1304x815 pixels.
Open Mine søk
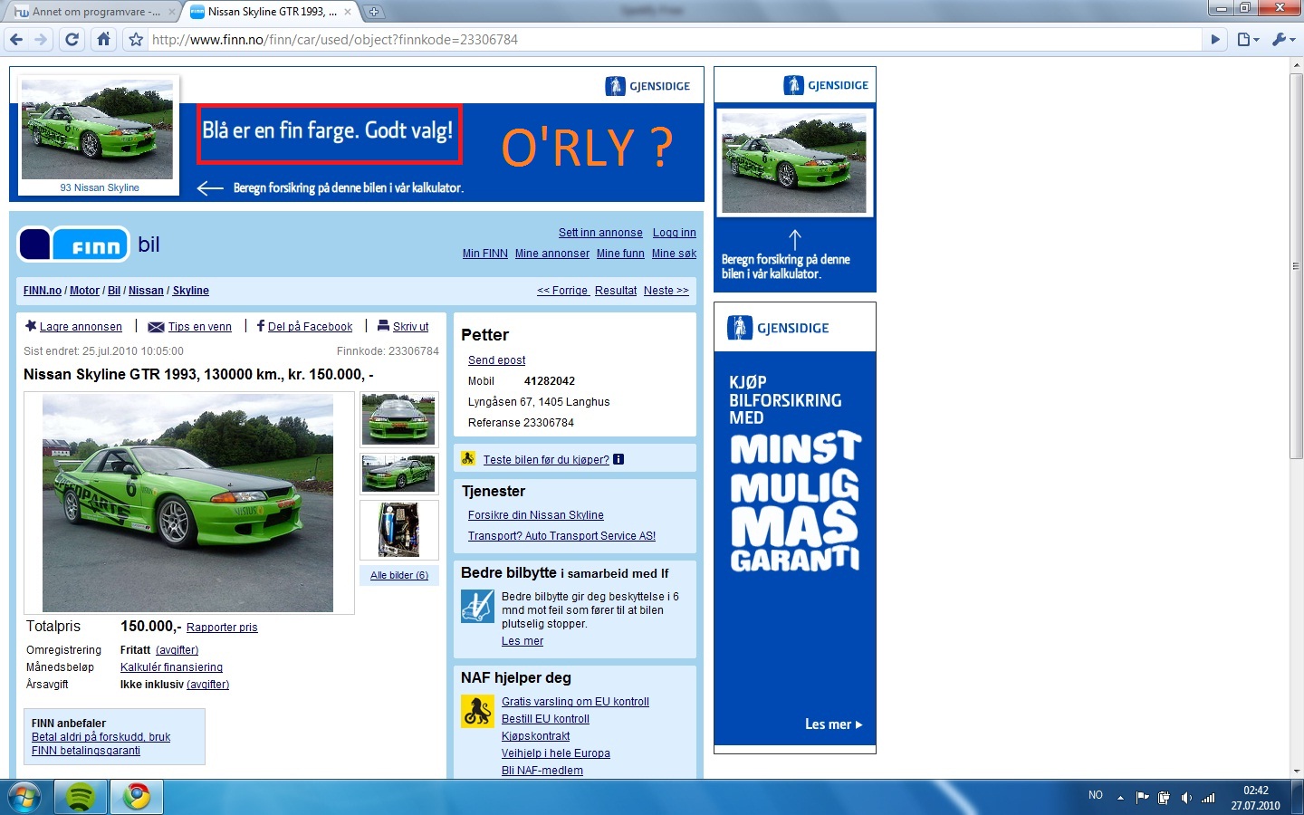pyautogui.click(x=675, y=254)
